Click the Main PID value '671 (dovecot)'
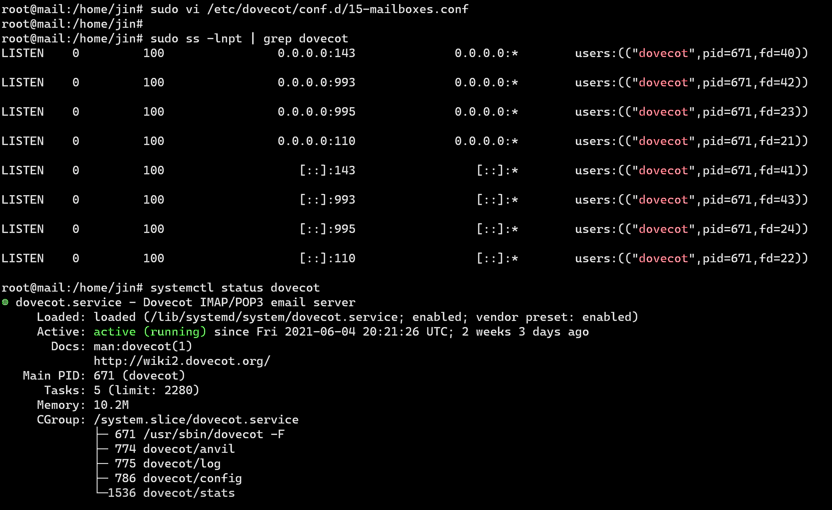The image size is (832, 510). pyautogui.click(x=140, y=376)
